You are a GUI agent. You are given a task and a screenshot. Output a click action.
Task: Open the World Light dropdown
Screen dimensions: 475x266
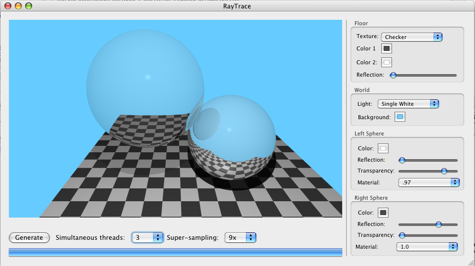pyautogui.click(x=408, y=104)
